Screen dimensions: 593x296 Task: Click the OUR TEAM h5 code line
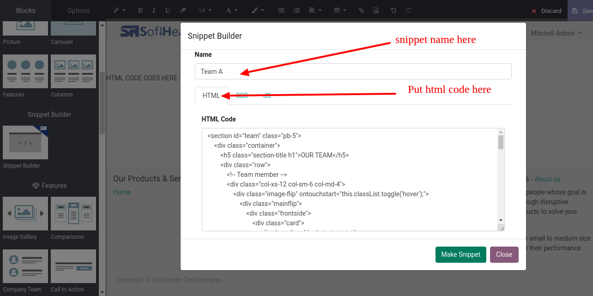point(284,155)
